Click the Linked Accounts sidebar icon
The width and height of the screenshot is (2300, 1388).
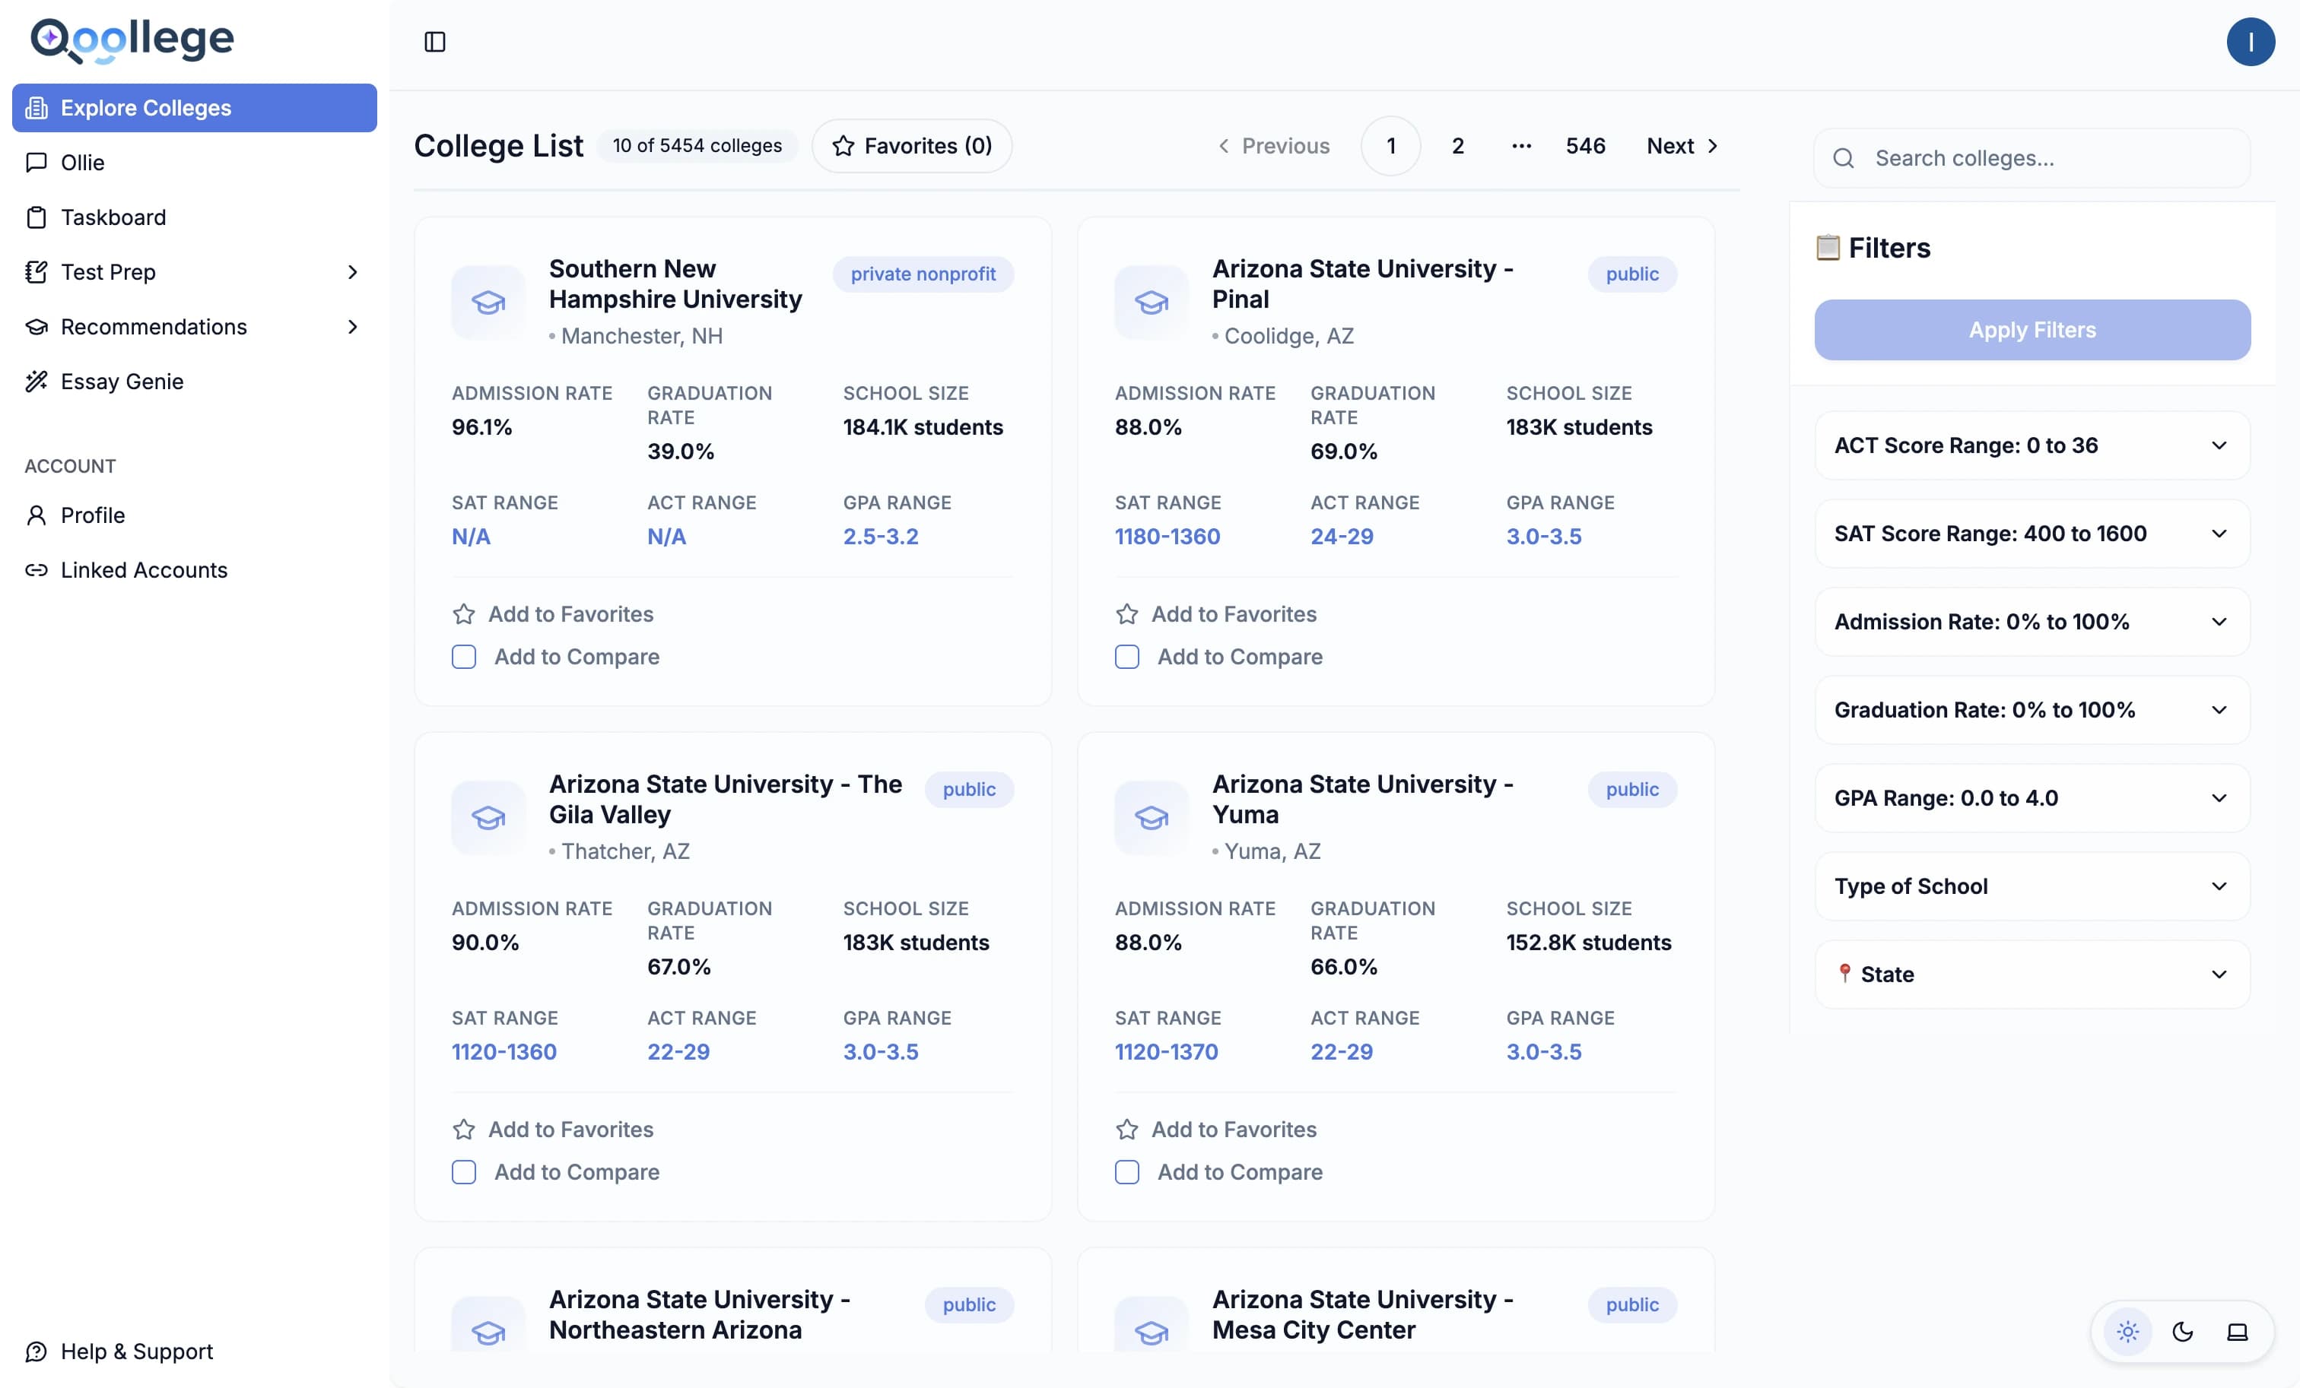[36, 570]
